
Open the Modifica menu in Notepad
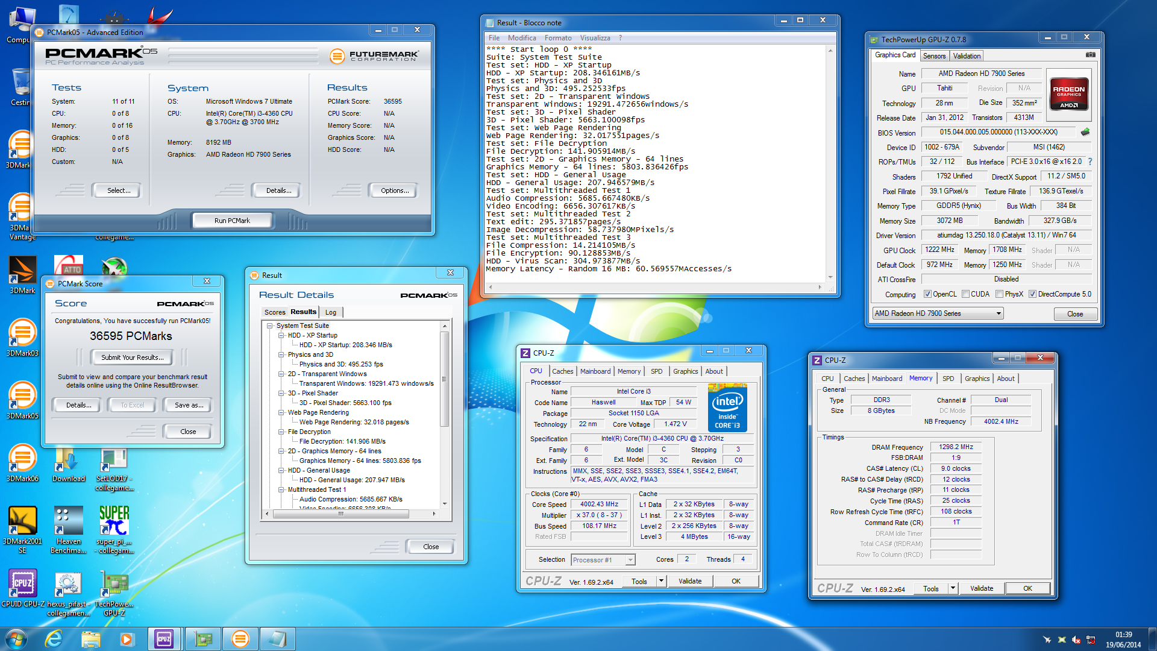point(522,38)
